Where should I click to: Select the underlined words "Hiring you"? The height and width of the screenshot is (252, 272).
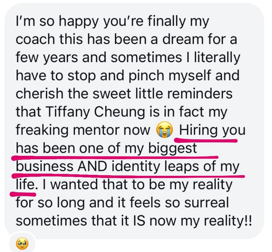(x=212, y=130)
